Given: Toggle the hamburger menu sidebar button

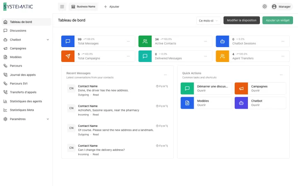Looking at the screenshot, I should coord(62,7).
